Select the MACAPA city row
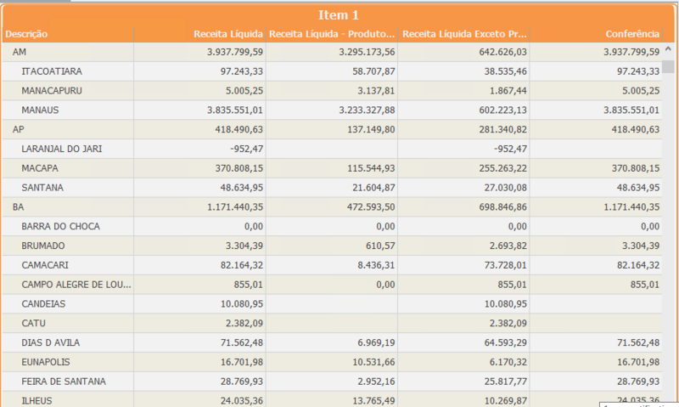Image resolution: width=679 pixels, height=407 pixels. click(40, 168)
